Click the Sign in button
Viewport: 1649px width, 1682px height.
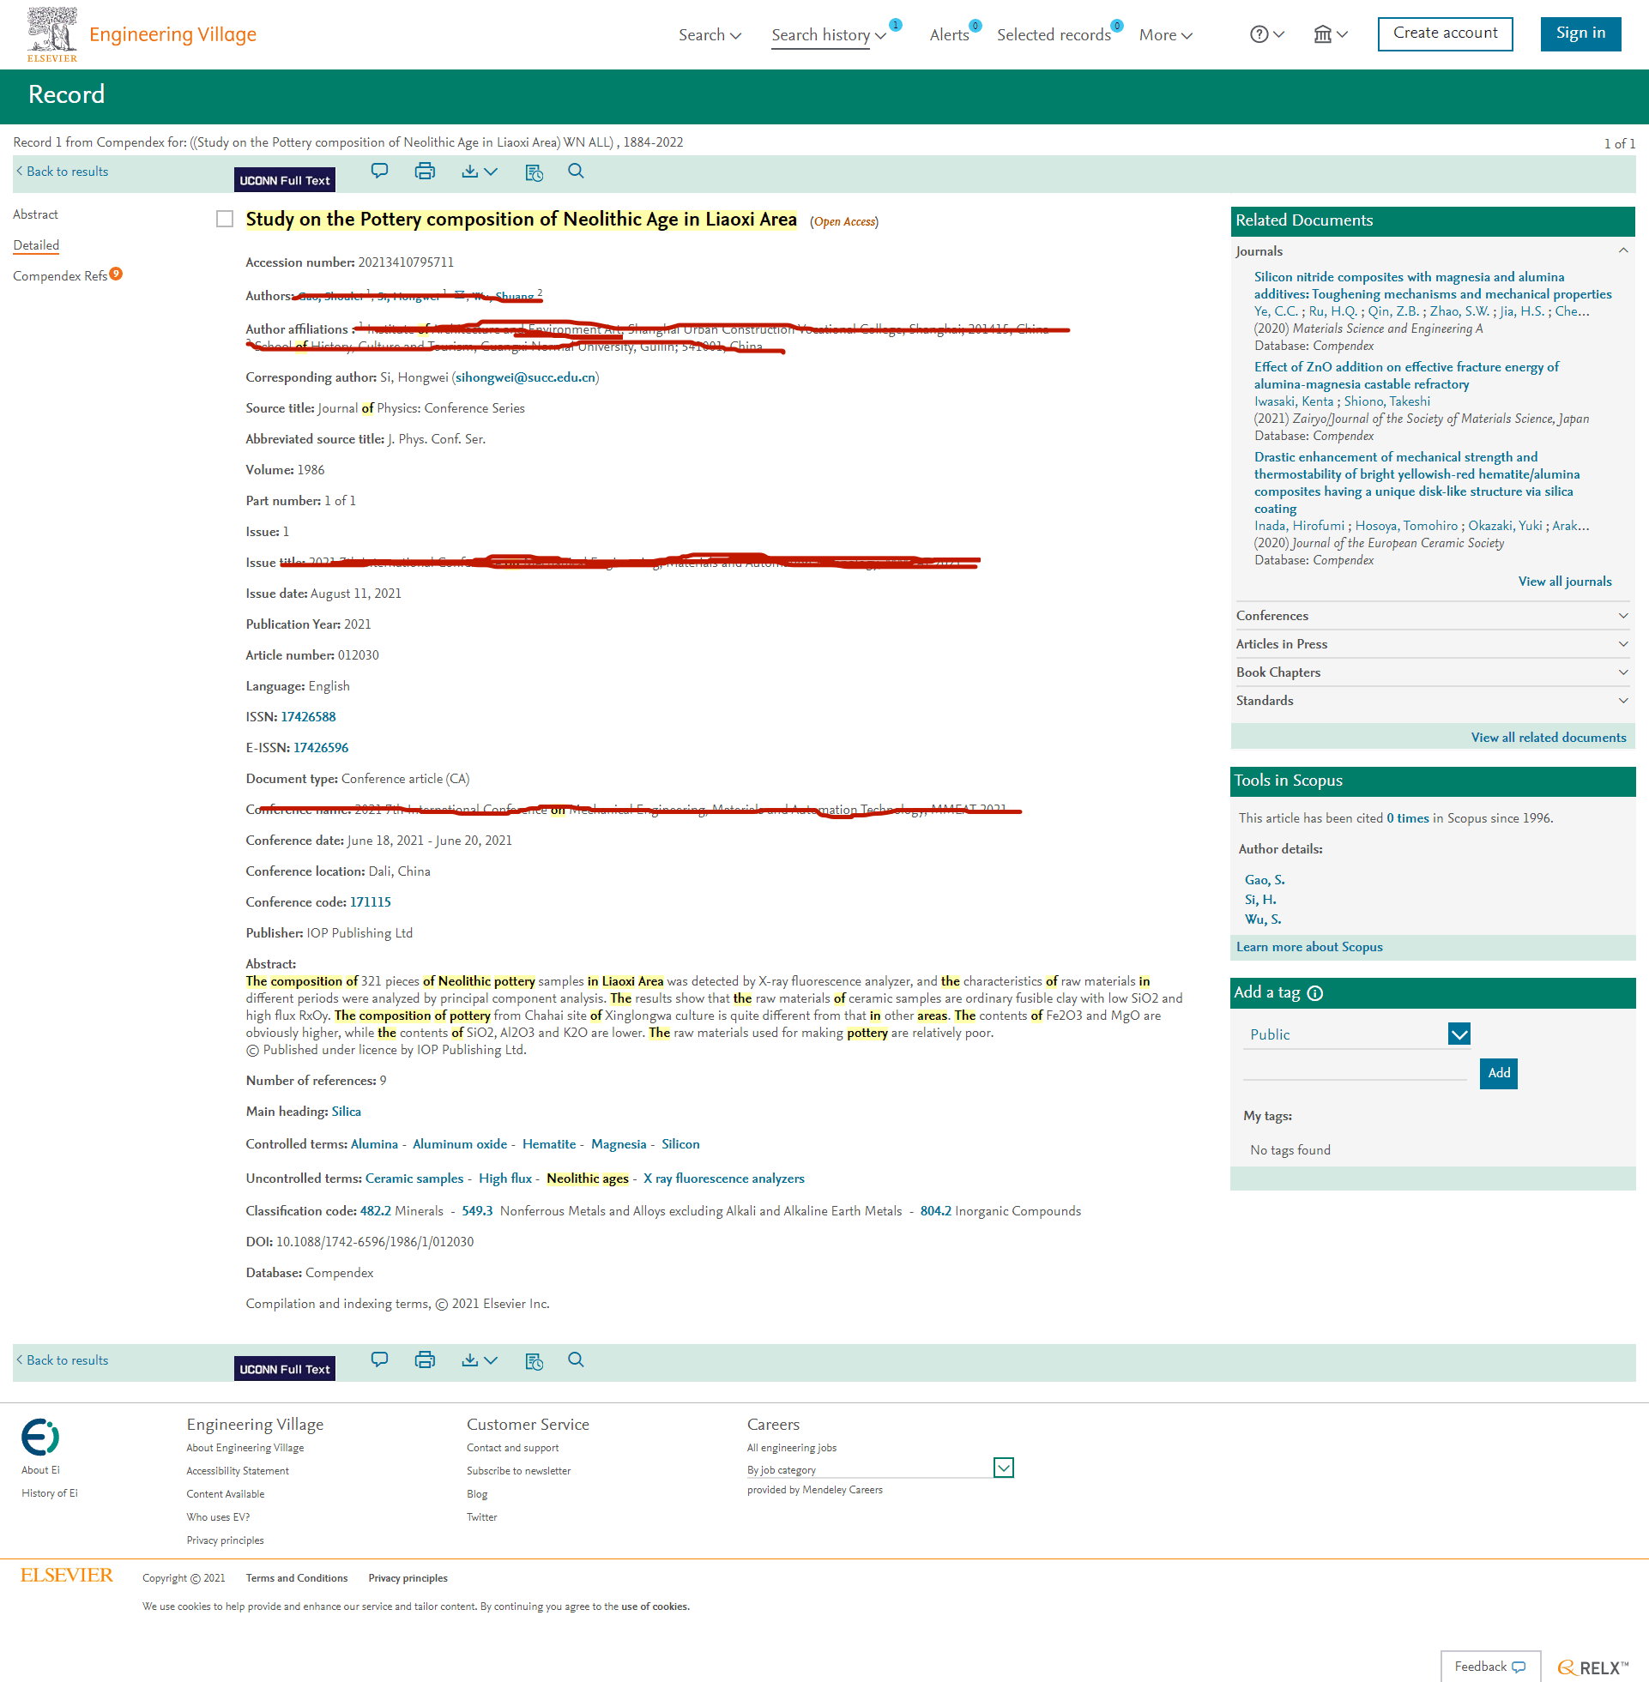(1580, 33)
